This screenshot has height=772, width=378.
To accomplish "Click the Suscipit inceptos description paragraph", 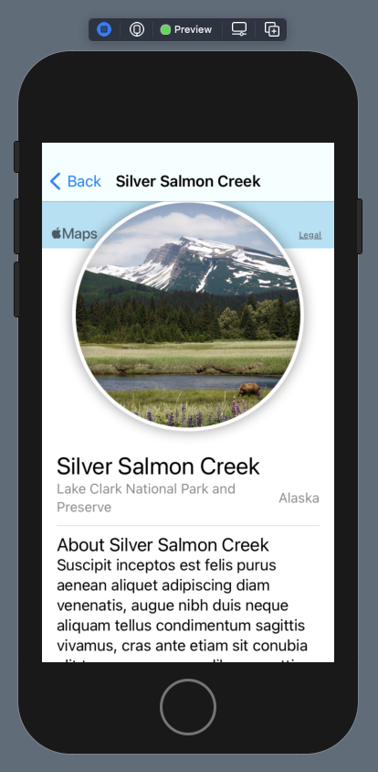I will pyautogui.click(x=183, y=609).
